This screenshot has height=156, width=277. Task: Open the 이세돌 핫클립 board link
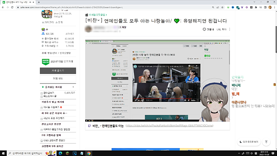click(x=98, y=15)
